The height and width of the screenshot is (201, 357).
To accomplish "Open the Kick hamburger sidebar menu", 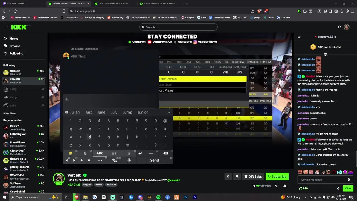I will (x=6, y=27).
